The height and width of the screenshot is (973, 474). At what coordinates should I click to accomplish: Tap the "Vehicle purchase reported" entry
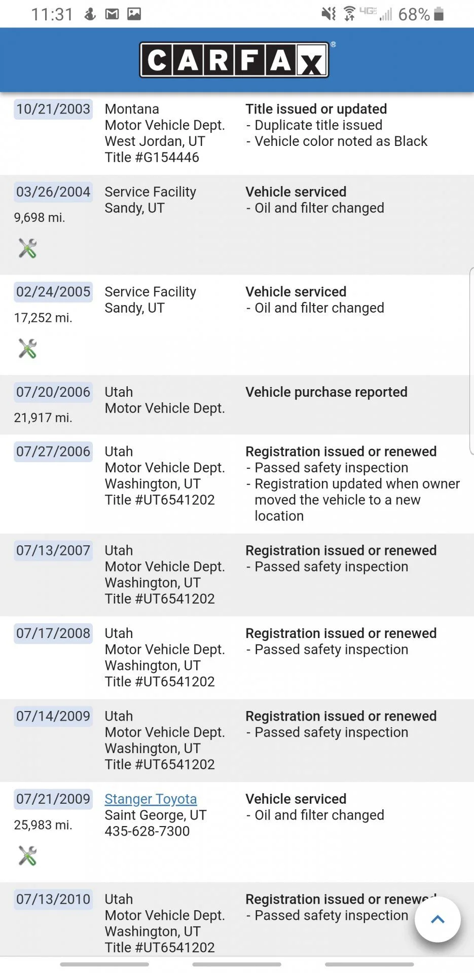[x=326, y=392]
